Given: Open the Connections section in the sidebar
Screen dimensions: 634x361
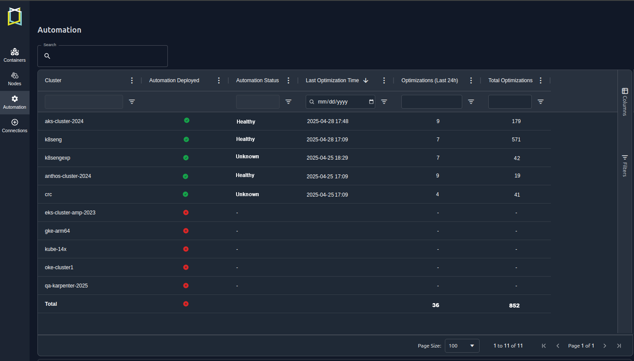Looking at the screenshot, I should click(x=14, y=124).
